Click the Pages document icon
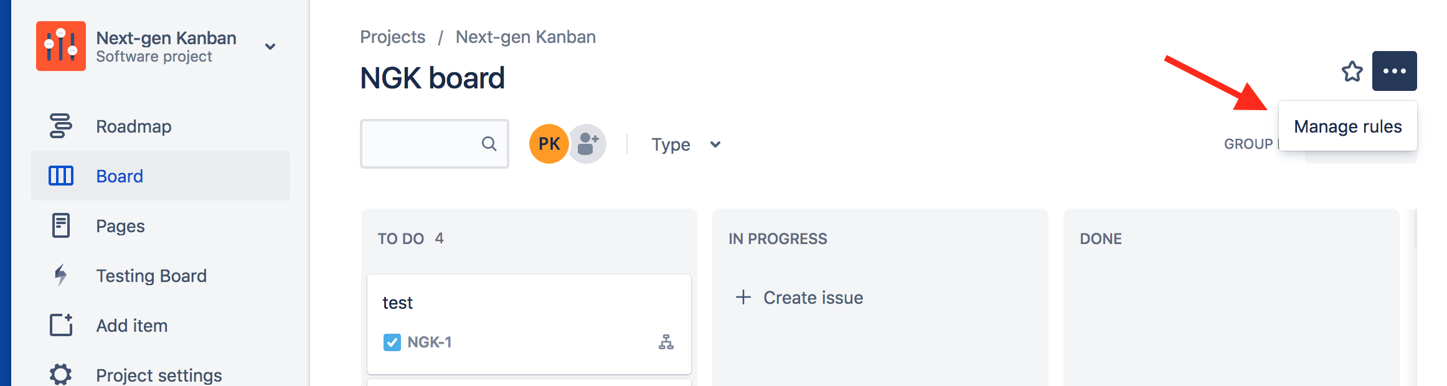Viewport: 1447px width, 386px height. coord(60,225)
